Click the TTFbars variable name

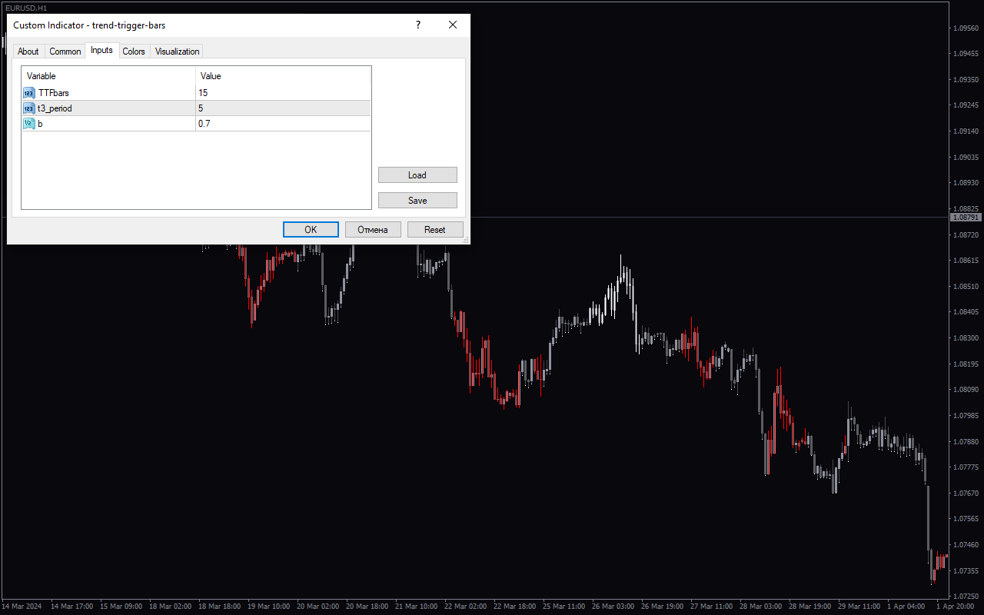coord(54,93)
